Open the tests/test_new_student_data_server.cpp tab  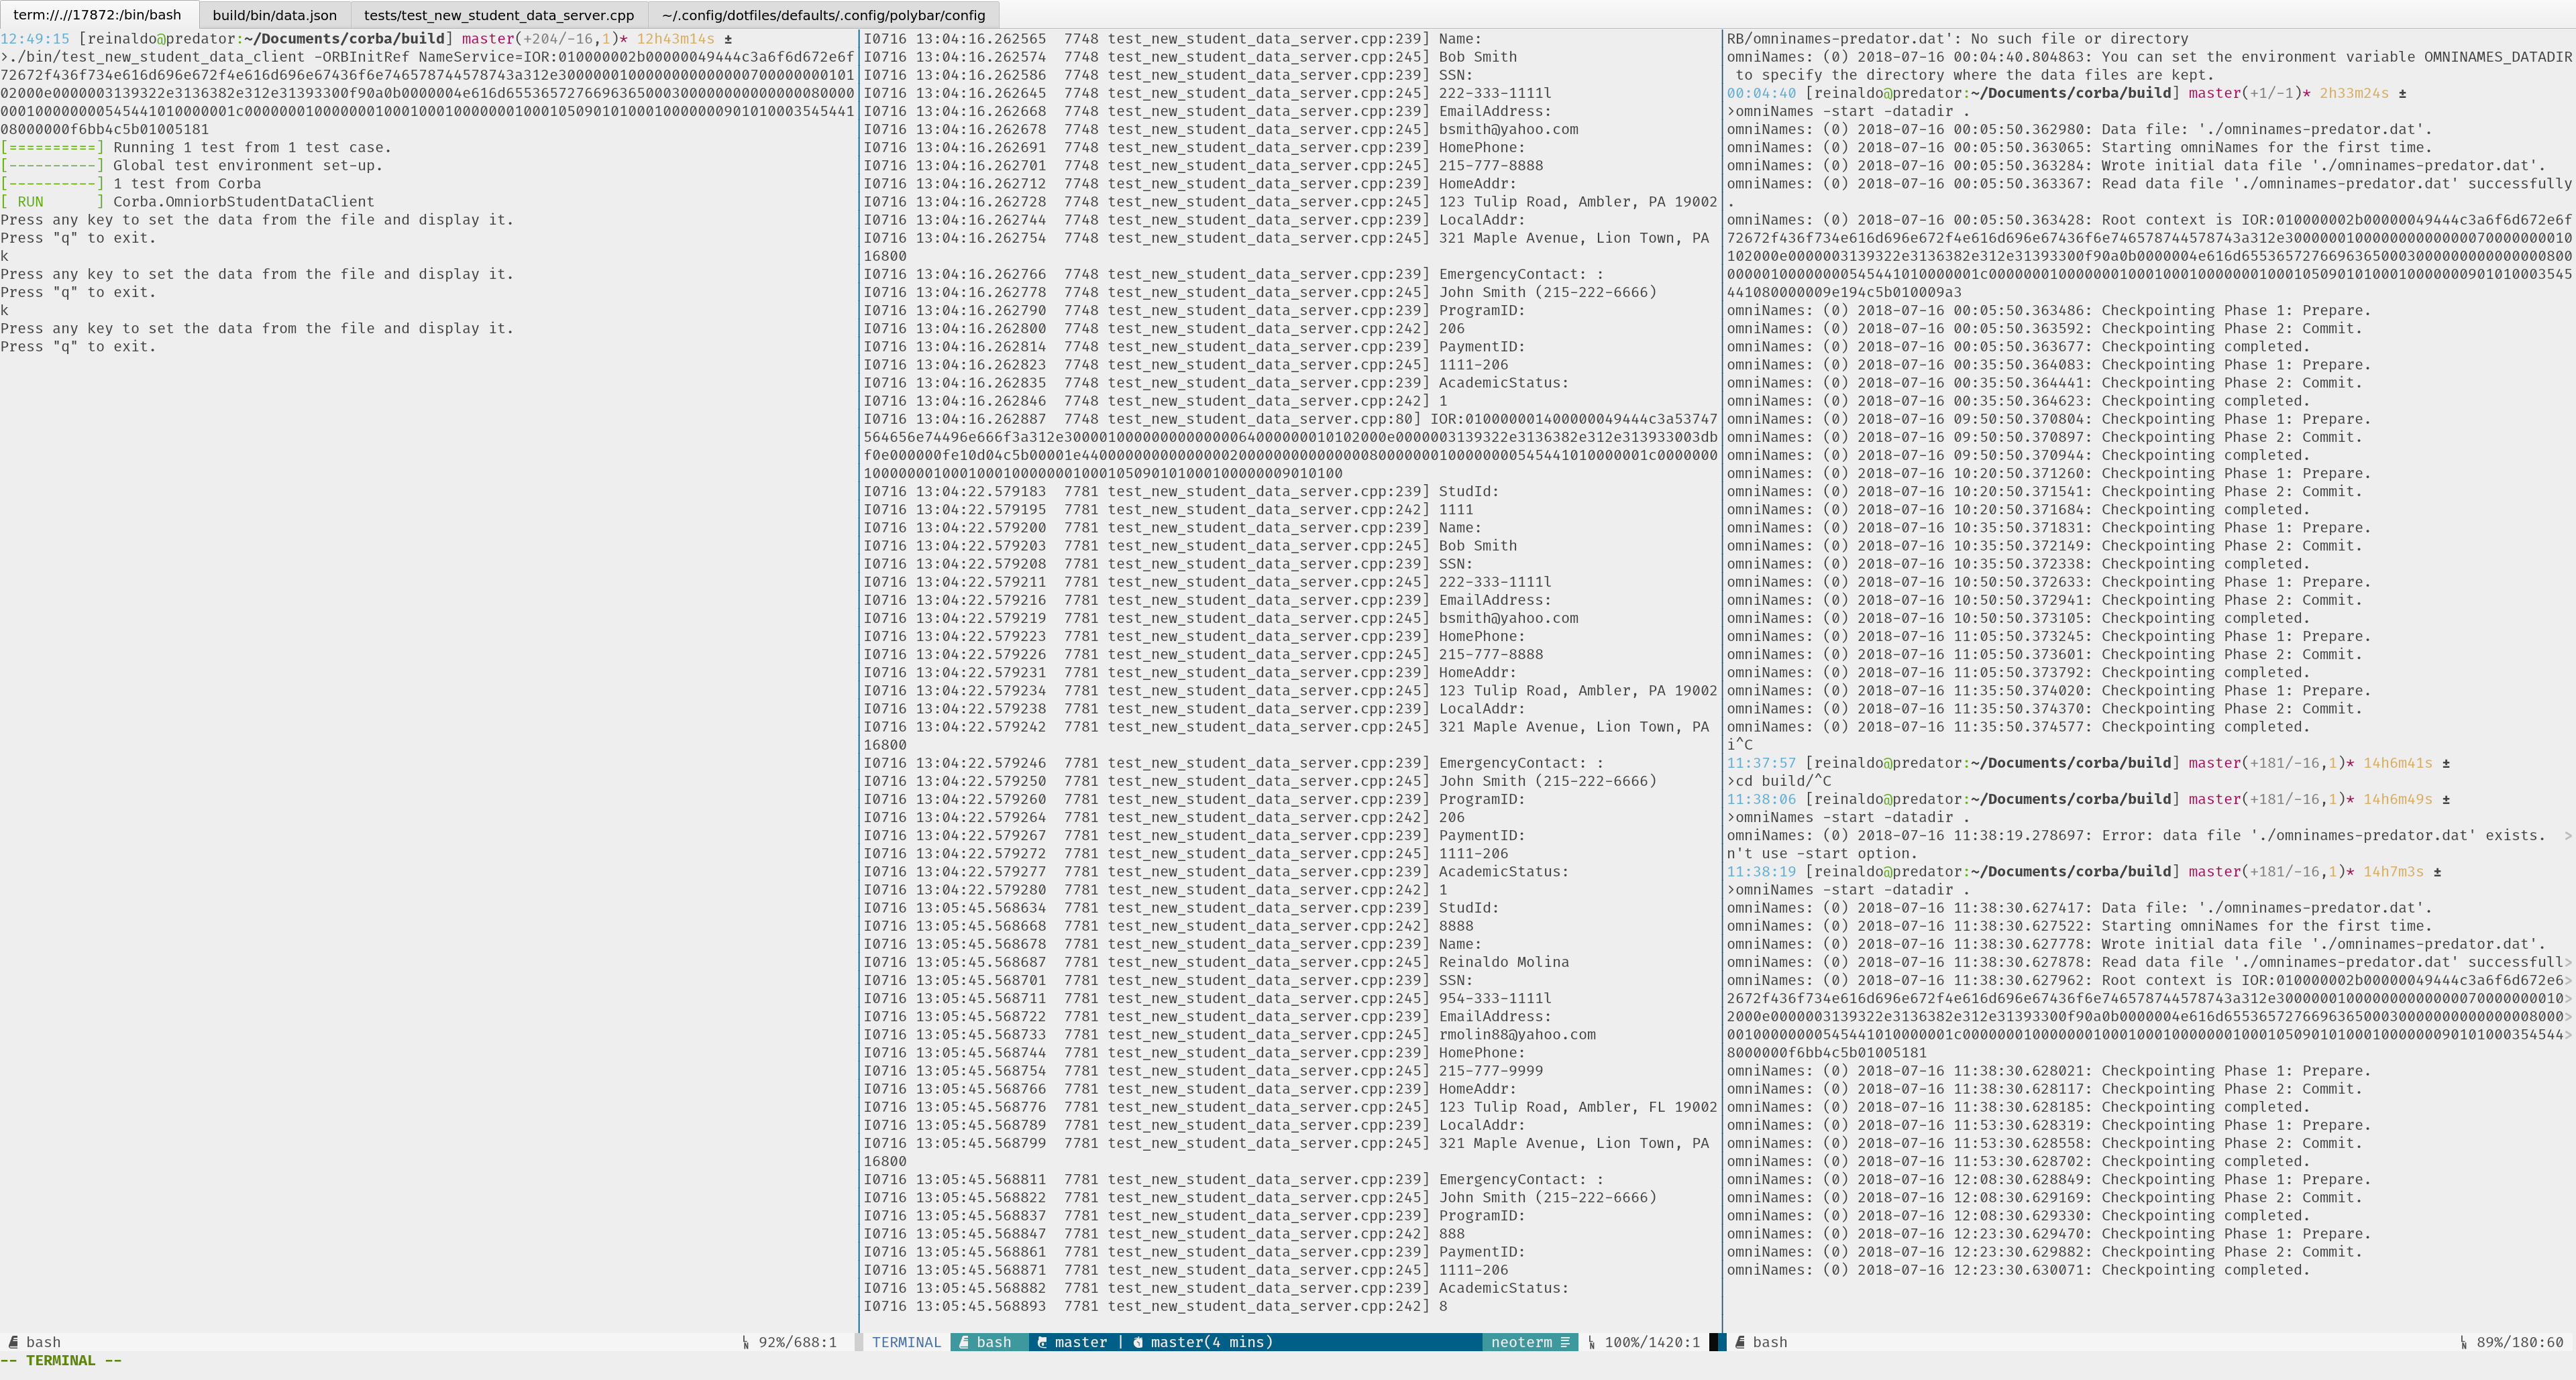tap(498, 15)
